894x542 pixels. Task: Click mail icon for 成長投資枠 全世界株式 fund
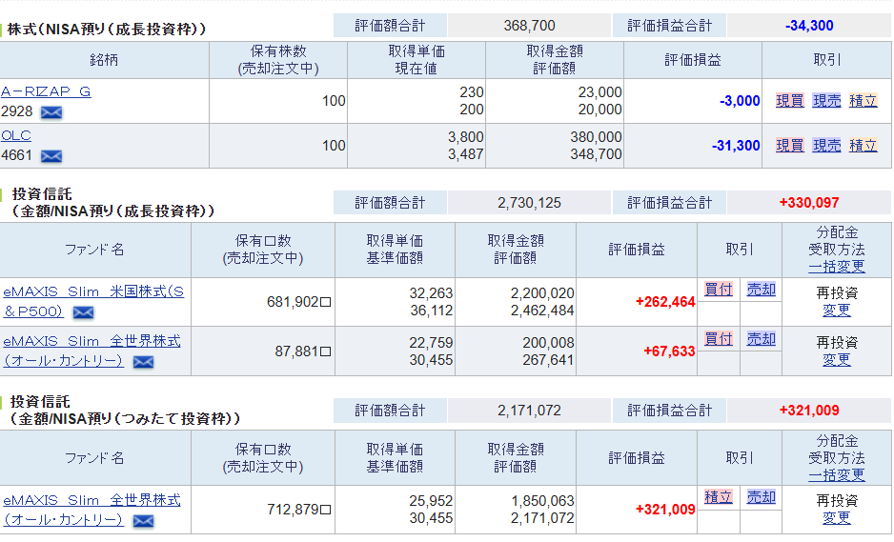[143, 362]
